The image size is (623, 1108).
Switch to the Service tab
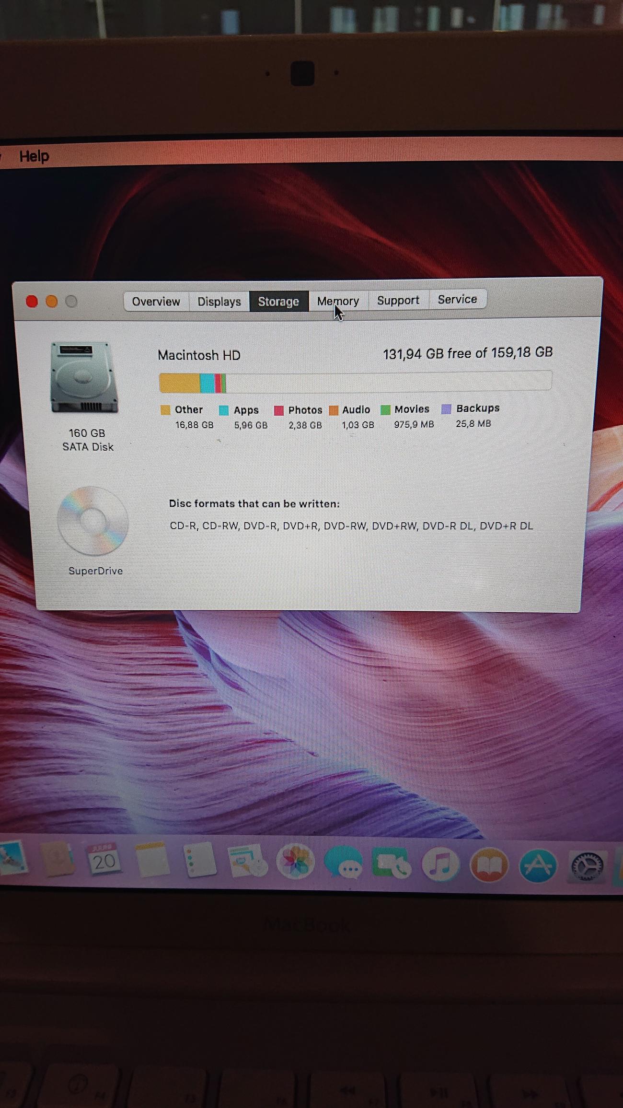pos(458,299)
